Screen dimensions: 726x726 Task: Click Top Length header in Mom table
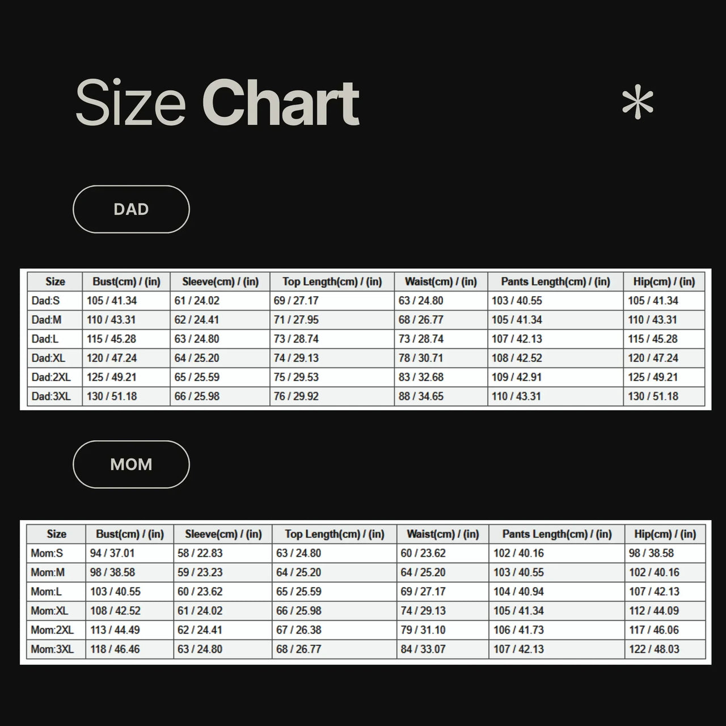coord(334,534)
